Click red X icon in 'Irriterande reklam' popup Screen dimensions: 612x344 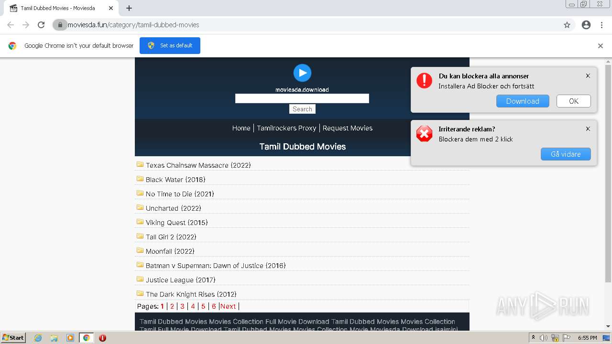pyautogui.click(x=424, y=134)
